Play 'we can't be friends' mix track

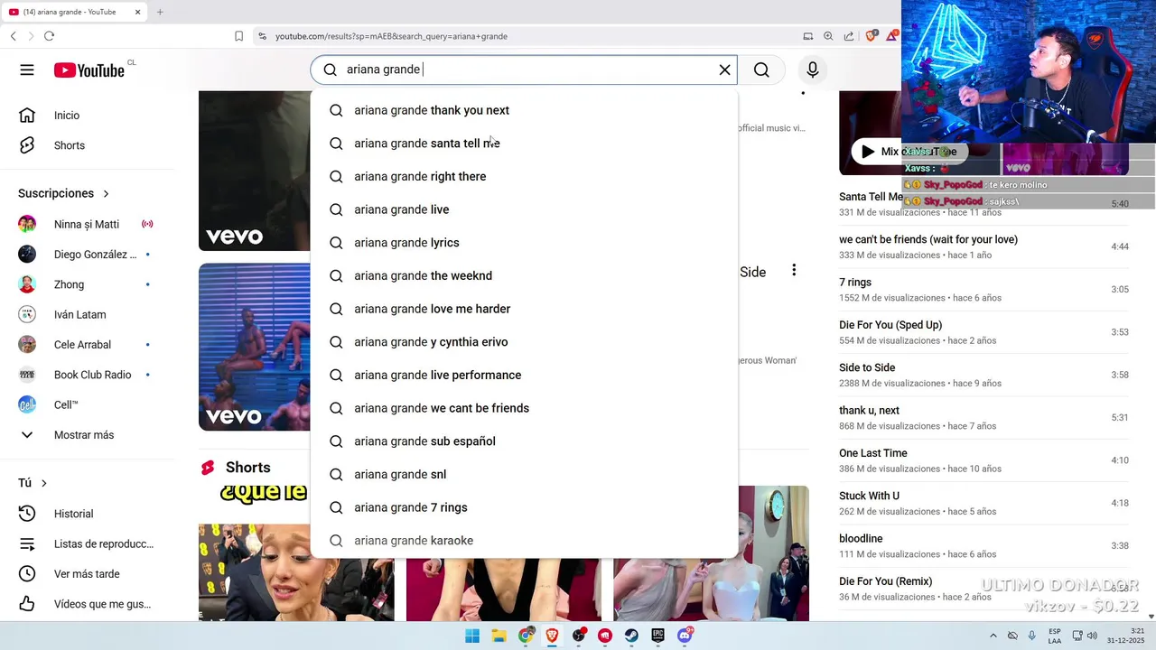coord(984,246)
